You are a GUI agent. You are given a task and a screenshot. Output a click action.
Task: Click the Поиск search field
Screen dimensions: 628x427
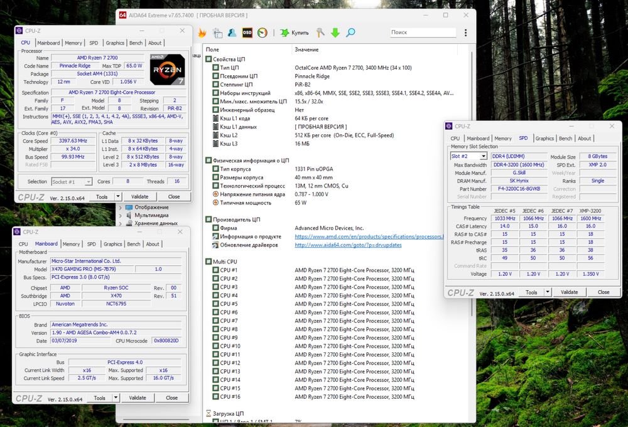422,33
